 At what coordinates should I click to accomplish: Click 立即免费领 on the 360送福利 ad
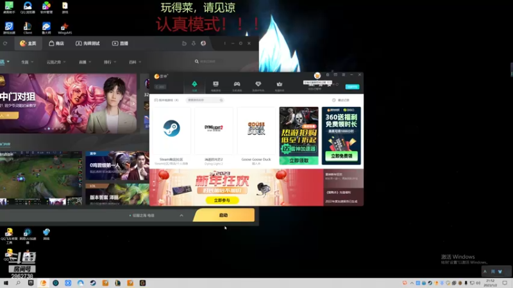(341, 156)
